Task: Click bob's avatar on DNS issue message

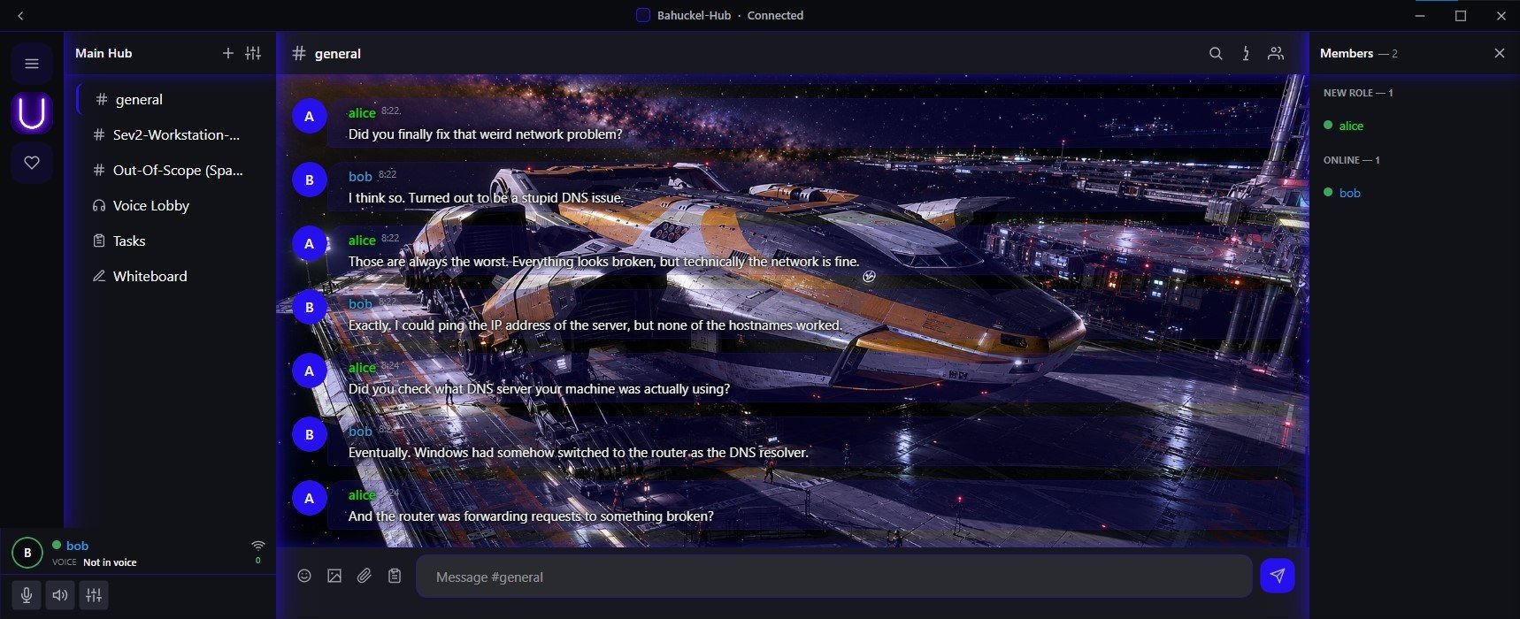Action: pyautogui.click(x=309, y=180)
